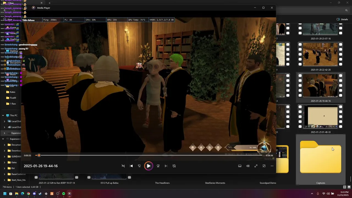Expand the Documents folder under Expansion

tap(4, 145)
